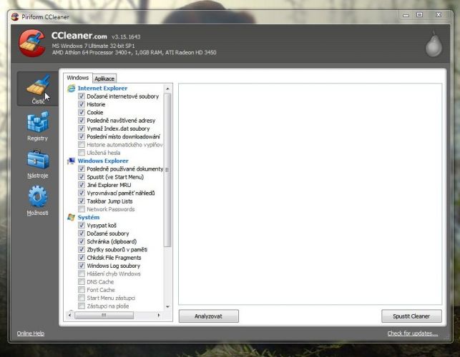Select the Internet Explorer group heading
Image resolution: width=460 pixels, height=357 pixels.
[102, 88]
